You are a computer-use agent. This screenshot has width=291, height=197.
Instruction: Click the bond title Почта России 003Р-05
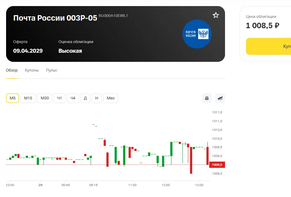pyautogui.click(x=55, y=18)
